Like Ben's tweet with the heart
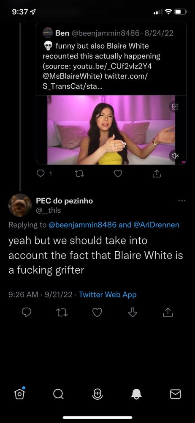 (x=118, y=174)
